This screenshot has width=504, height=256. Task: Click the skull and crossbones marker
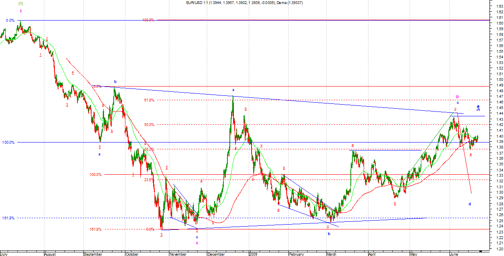tap(478, 107)
